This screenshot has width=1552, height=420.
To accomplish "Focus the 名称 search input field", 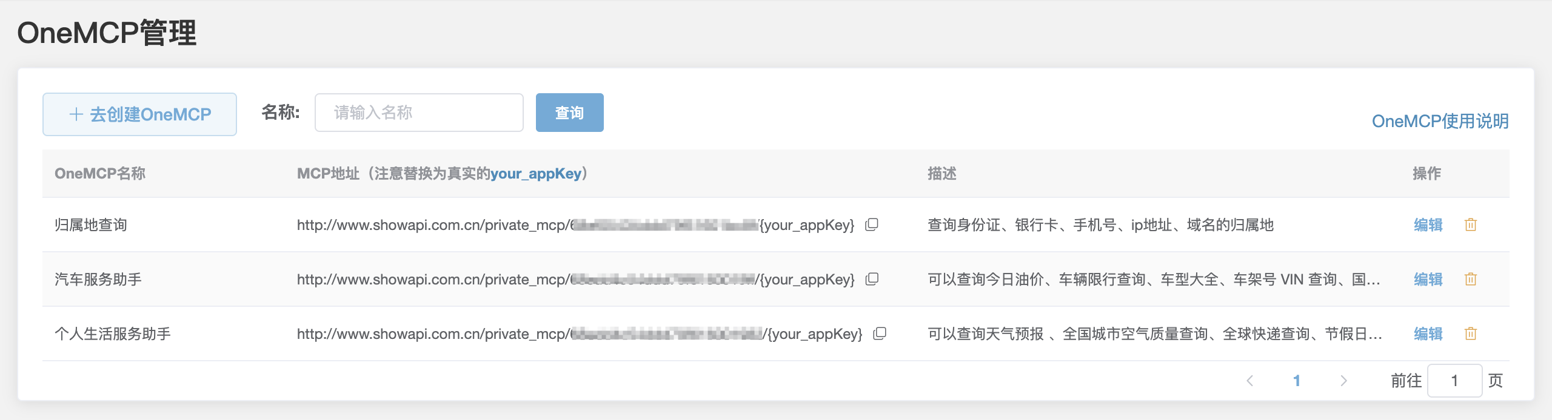I will (419, 113).
